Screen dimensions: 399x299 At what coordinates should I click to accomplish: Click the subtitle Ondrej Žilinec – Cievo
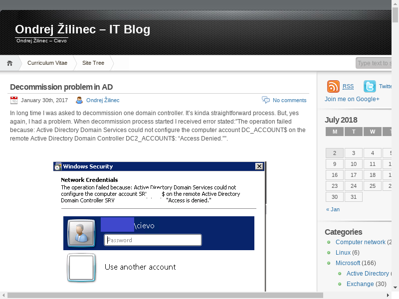point(41,41)
